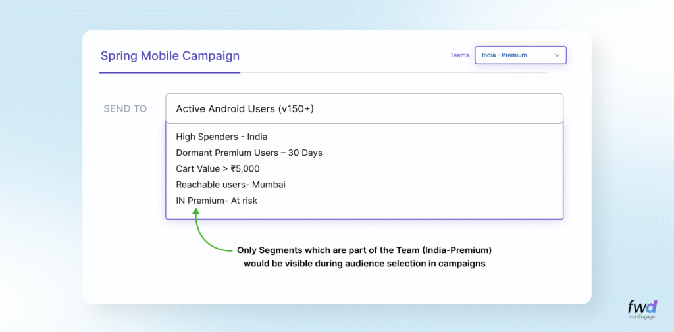Click the India - Premium team selection text
The image size is (674, 332).
click(504, 55)
